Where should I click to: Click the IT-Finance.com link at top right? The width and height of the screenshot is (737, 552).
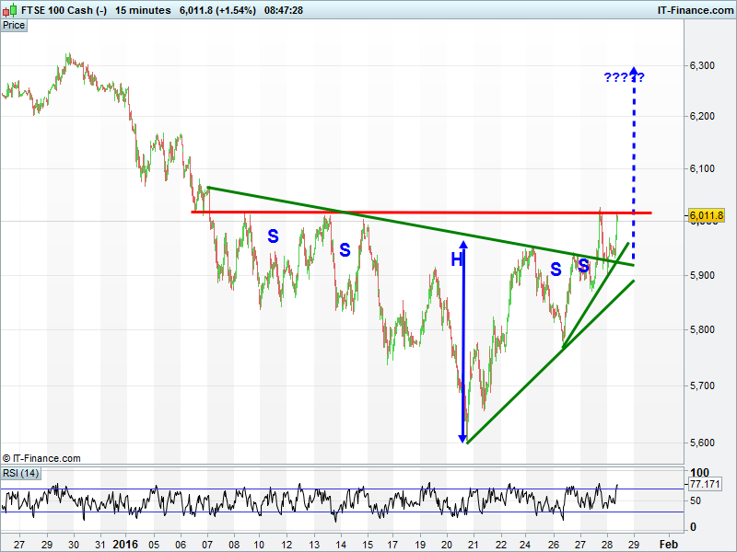pyautogui.click(x=694, y=10)
